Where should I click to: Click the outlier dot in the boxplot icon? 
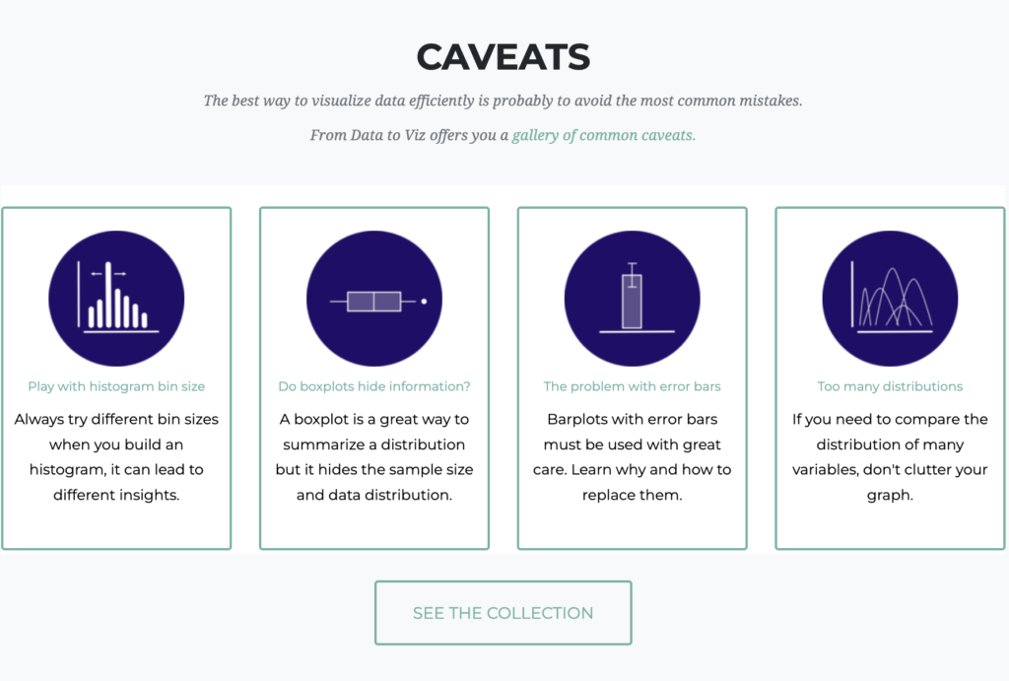(x=424, y=302)
